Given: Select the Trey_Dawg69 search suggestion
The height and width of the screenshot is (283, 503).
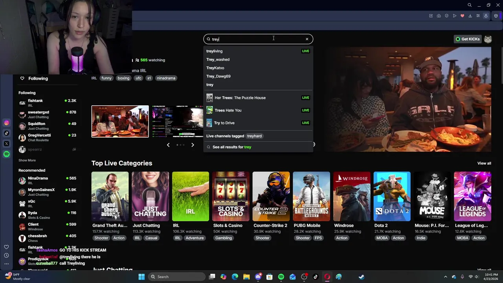Looking at the screenshot, I should pyautogui.click(x=258, y=76).
